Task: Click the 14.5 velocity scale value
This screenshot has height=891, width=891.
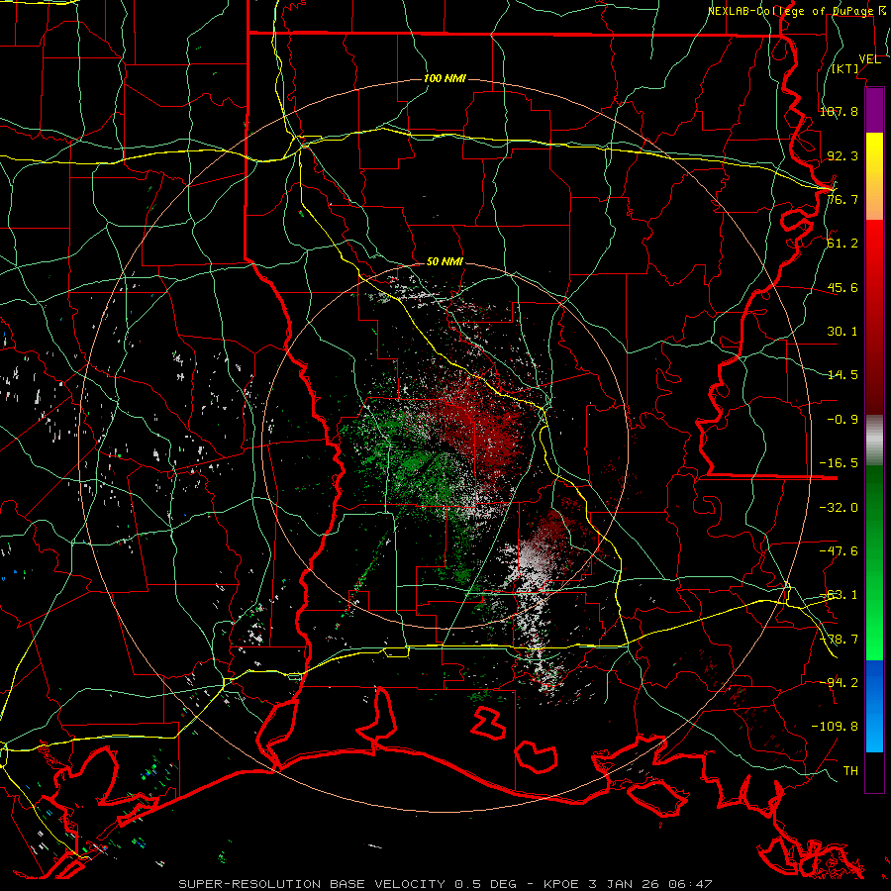Action: (842, 375)
